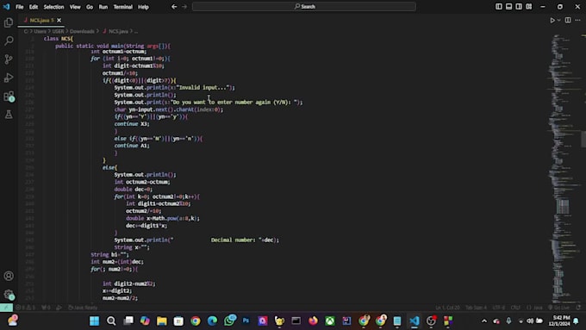
Task: Open Windows taskbar search
Action: pyautogui.click(x=111, y=321)
